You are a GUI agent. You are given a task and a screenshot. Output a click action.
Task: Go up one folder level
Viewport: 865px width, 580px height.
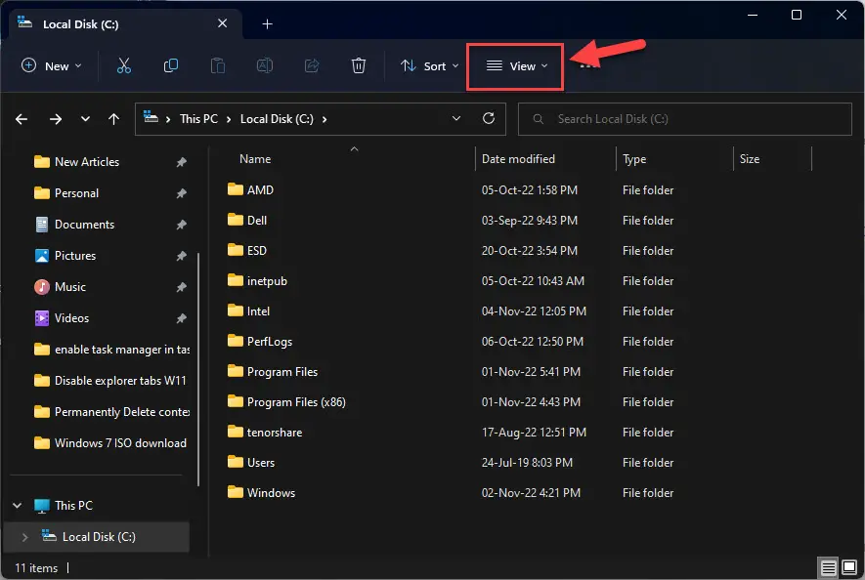click(113, 119)
